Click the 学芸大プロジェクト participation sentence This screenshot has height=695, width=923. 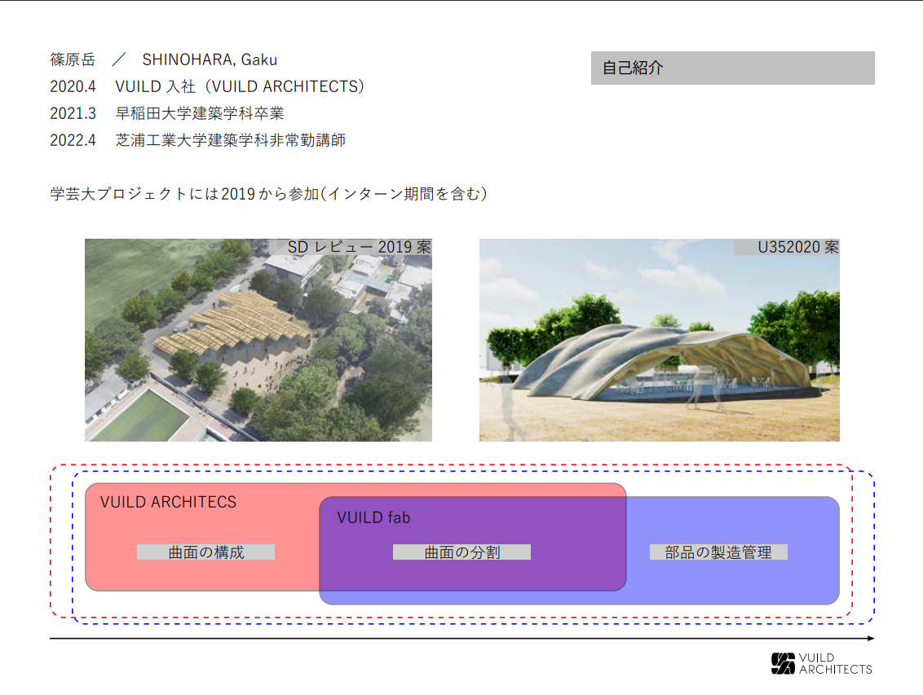pos(269,193)
